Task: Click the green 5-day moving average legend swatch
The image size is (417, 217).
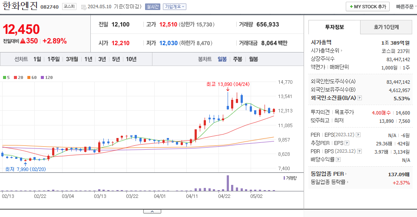Action: [x=4, y=78]
